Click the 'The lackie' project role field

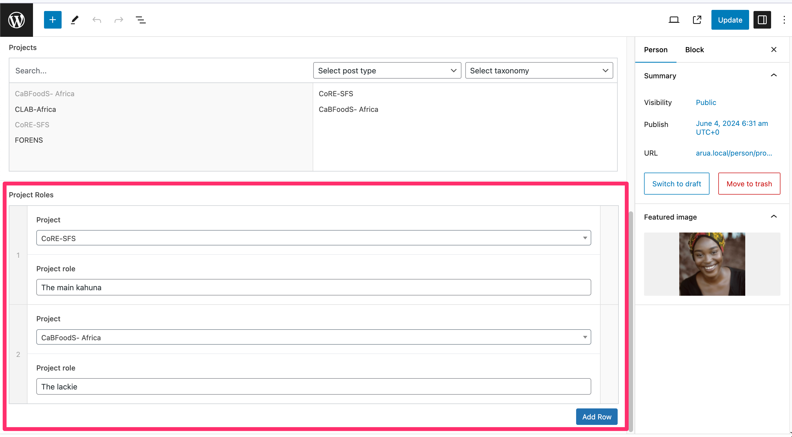[313, 387]
